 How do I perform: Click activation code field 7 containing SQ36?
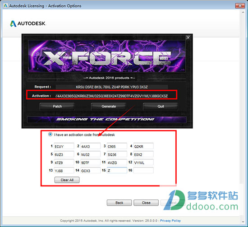point(117,154)
